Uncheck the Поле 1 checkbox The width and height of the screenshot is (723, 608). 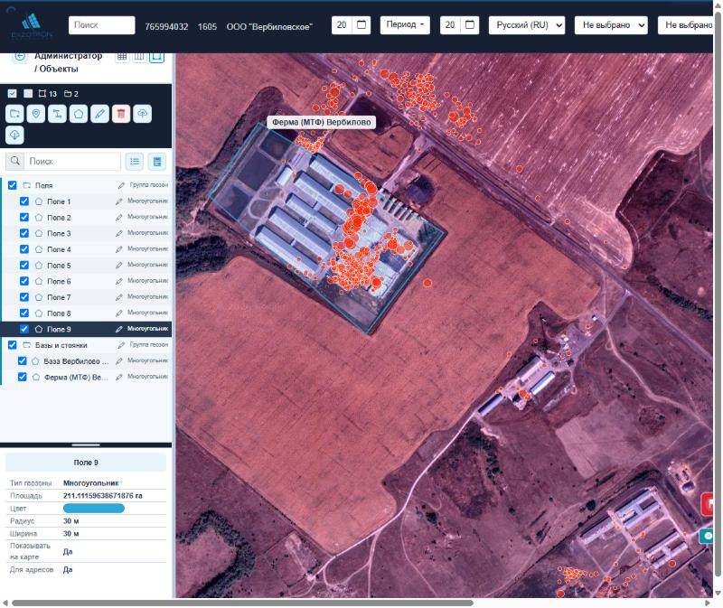24,201
